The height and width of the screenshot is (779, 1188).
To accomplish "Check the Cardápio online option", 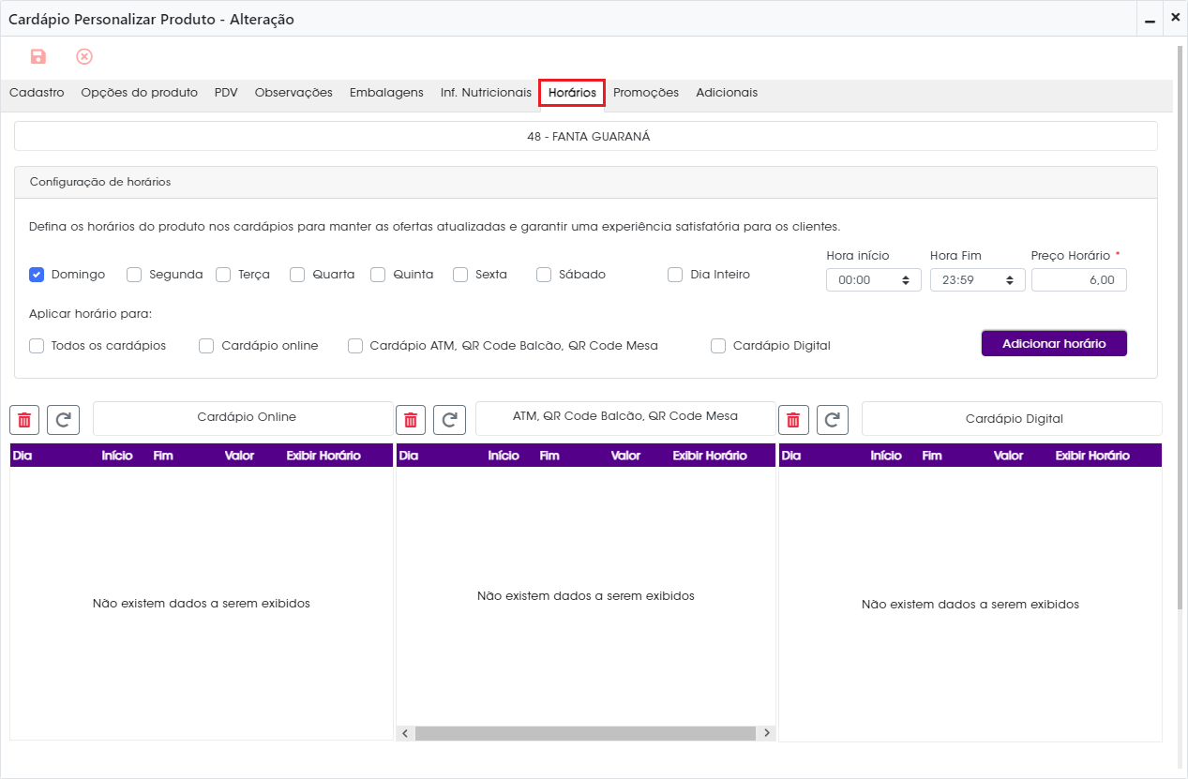I will pos(206,346).
